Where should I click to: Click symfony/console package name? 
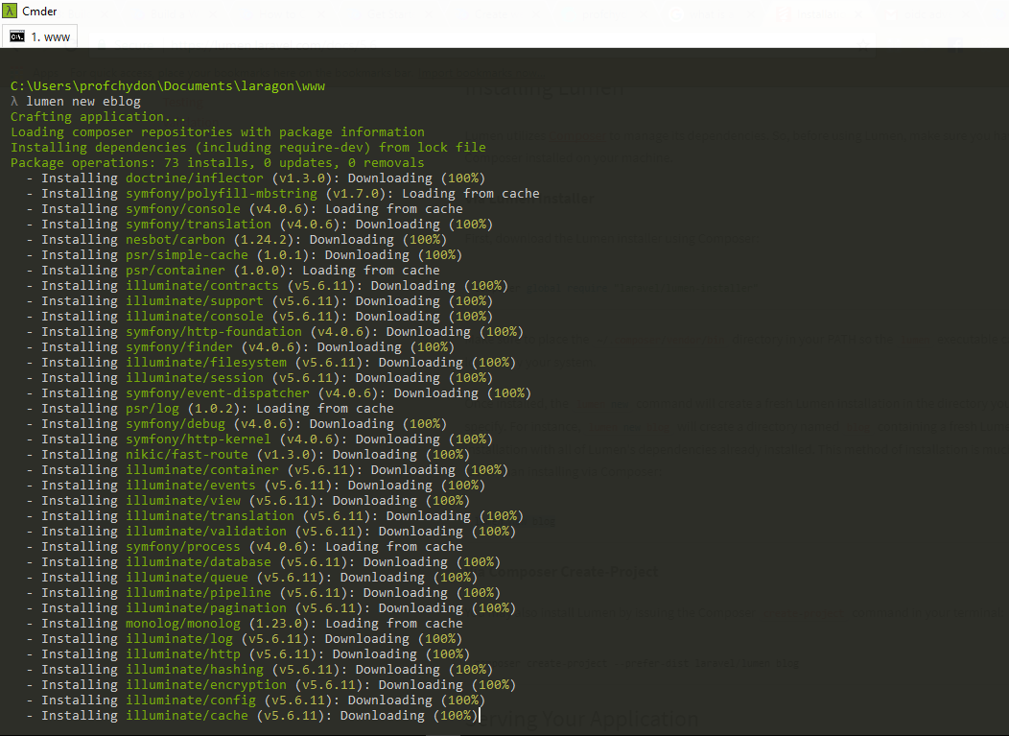click(x=183, y=208)
